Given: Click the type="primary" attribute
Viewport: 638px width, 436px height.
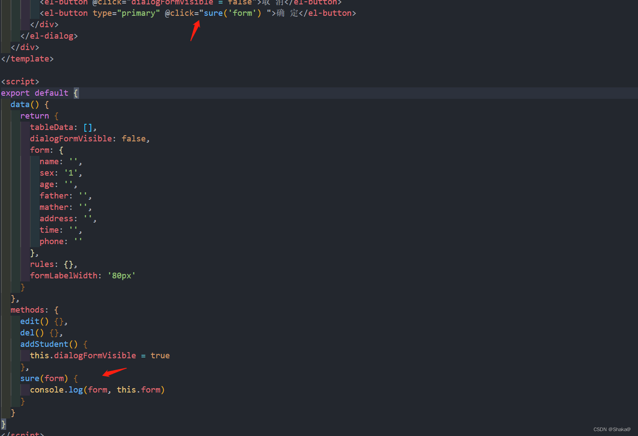Looking at the screenshot, I should coord(126,13).
